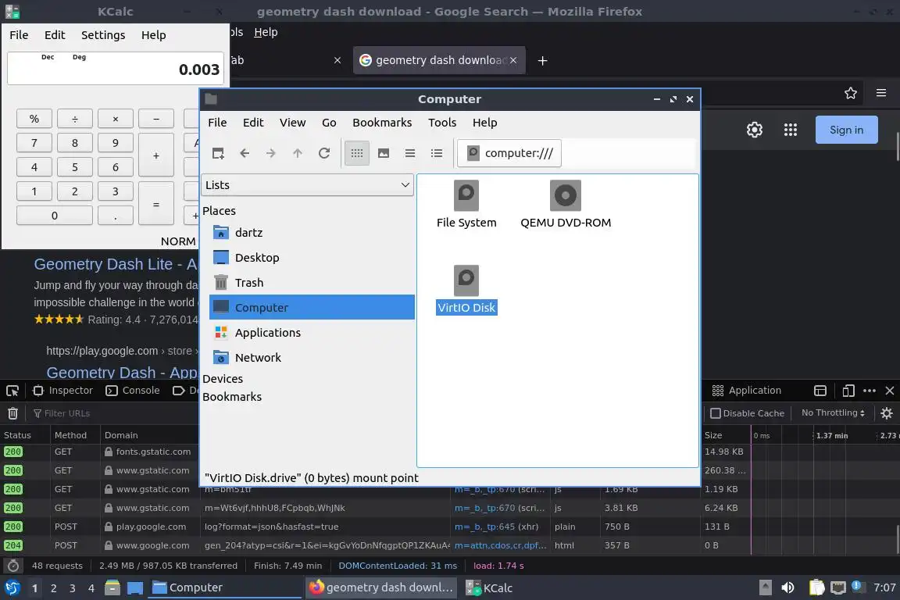Open Firefox hamburger application menu

pyautogui.click(x=881, y=93)
